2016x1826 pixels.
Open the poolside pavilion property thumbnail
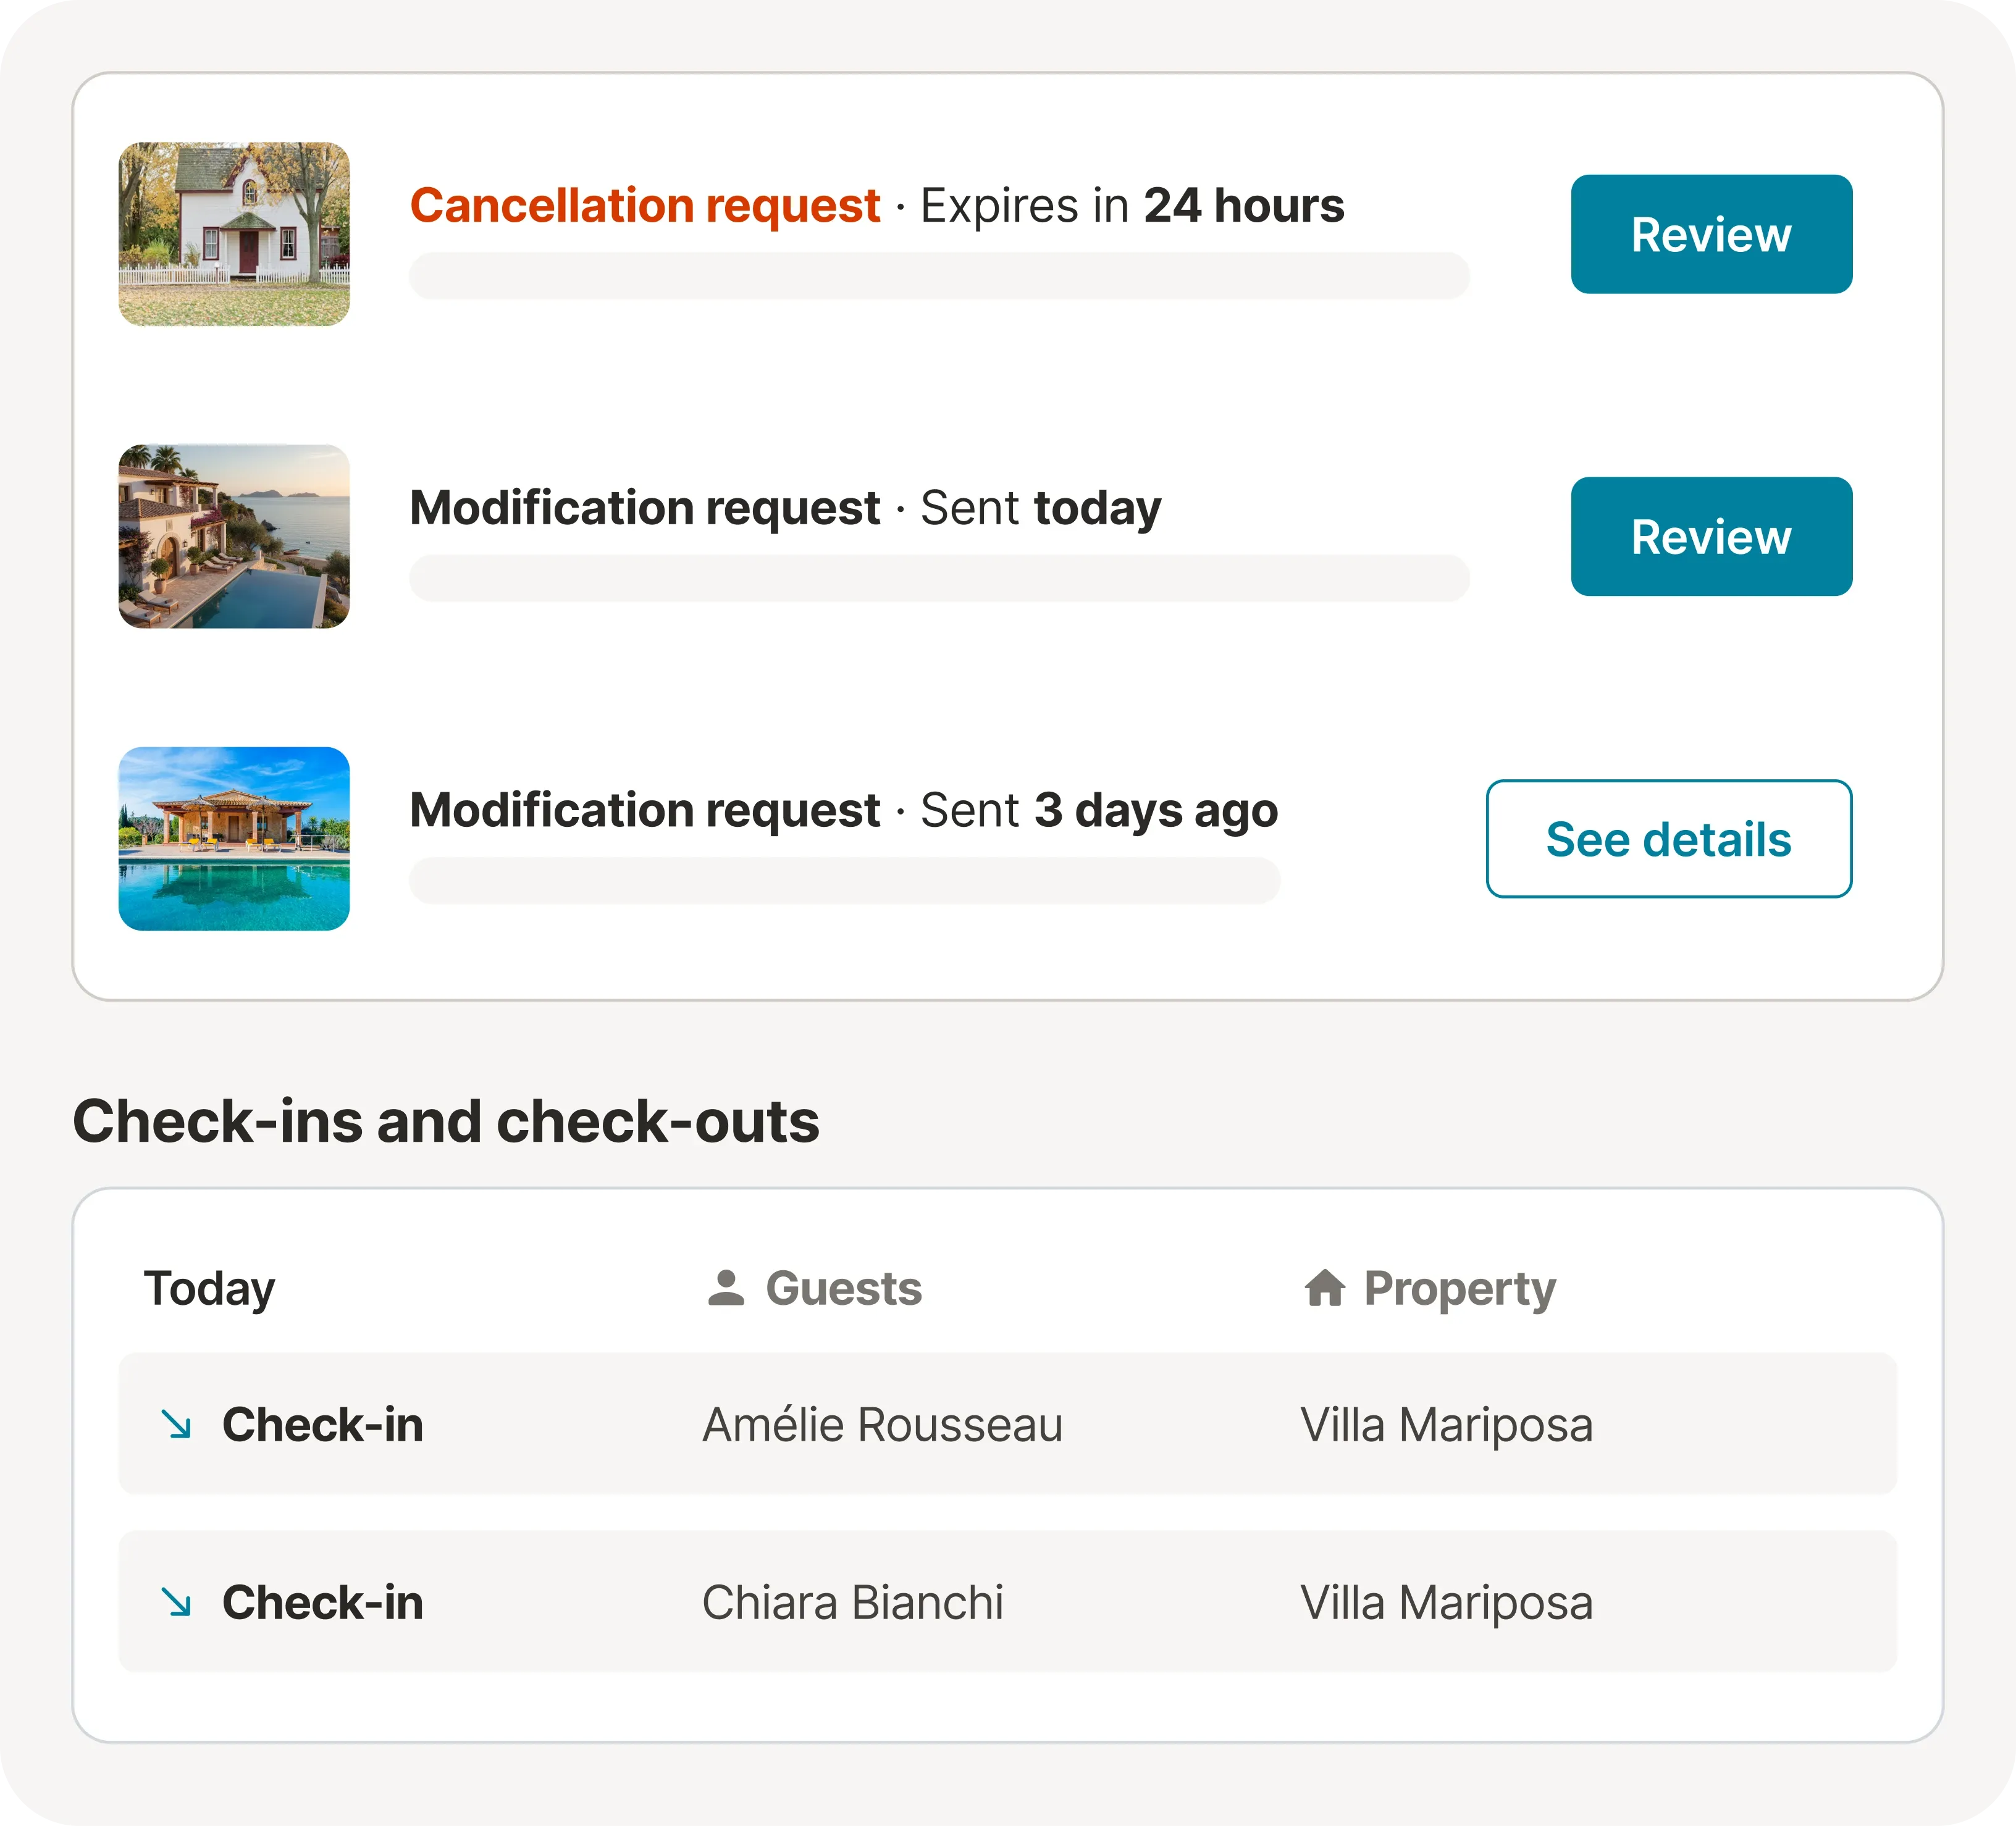(234, 838)
